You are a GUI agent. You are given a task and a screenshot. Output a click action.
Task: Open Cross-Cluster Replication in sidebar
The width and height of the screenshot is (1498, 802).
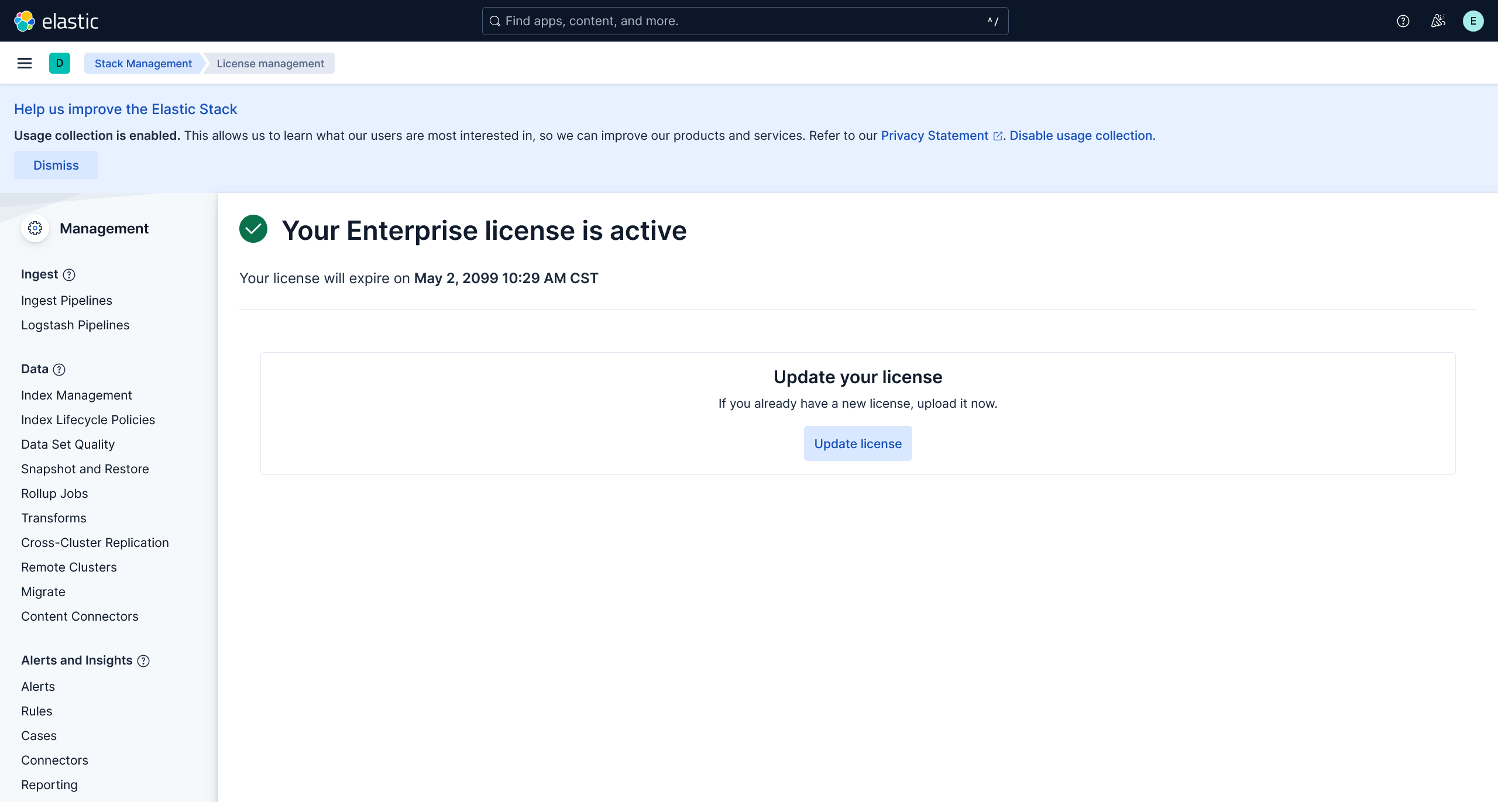coord(95,543)
